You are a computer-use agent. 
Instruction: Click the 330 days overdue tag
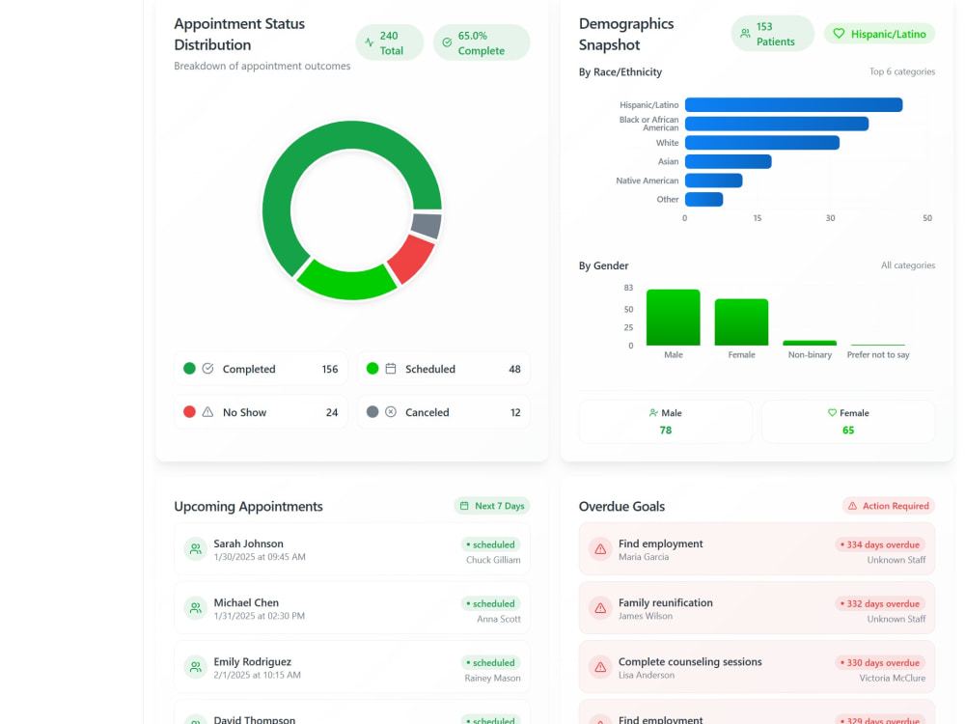[880, 662]
